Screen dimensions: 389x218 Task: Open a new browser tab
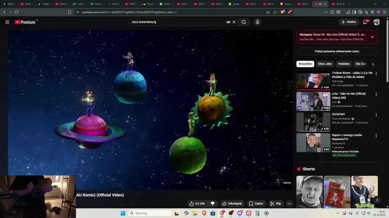click(x=350, y=4)
